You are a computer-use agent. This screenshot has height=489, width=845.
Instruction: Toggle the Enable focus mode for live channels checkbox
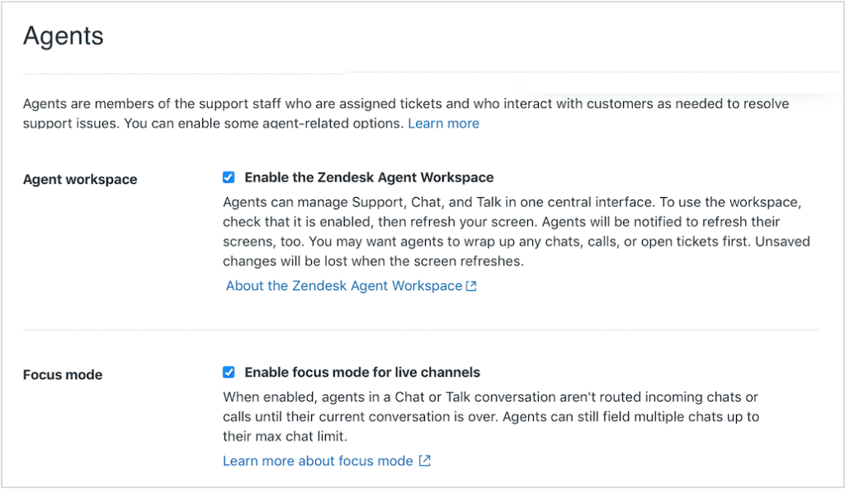pos(229,372)
